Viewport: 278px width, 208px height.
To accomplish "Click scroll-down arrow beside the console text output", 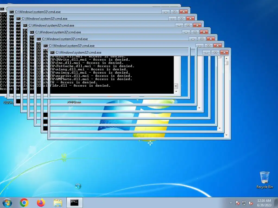I will (176, 92).
